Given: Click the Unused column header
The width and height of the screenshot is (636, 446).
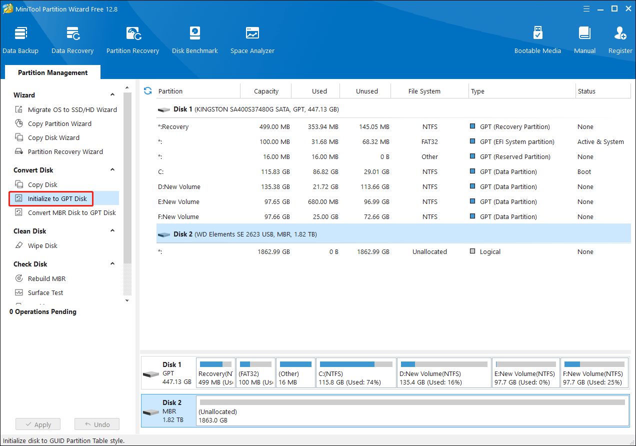Looking at the screenshot, I should coord(366,91).
